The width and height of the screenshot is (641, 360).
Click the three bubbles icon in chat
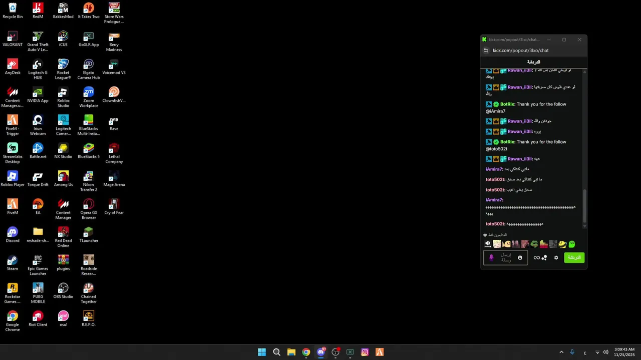click(x=544, y=257)
